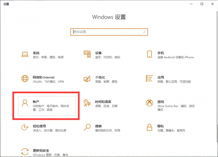218x157 pixels.
Task: Select the 个性化 title
Action: tap(100, 77)
